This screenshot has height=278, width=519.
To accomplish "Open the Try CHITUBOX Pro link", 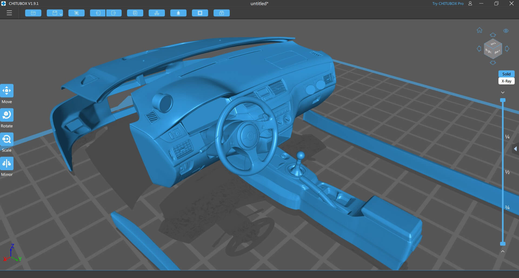I will (448, 4).
